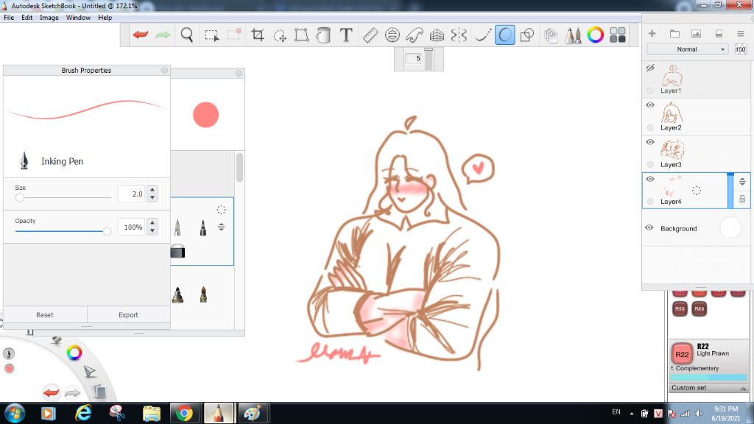Toggle the lock circle on Layer3

[x=650, y=164]
